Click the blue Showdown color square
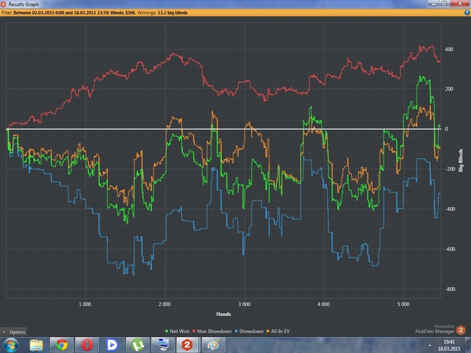471x353 pixels. pos(236,331)
